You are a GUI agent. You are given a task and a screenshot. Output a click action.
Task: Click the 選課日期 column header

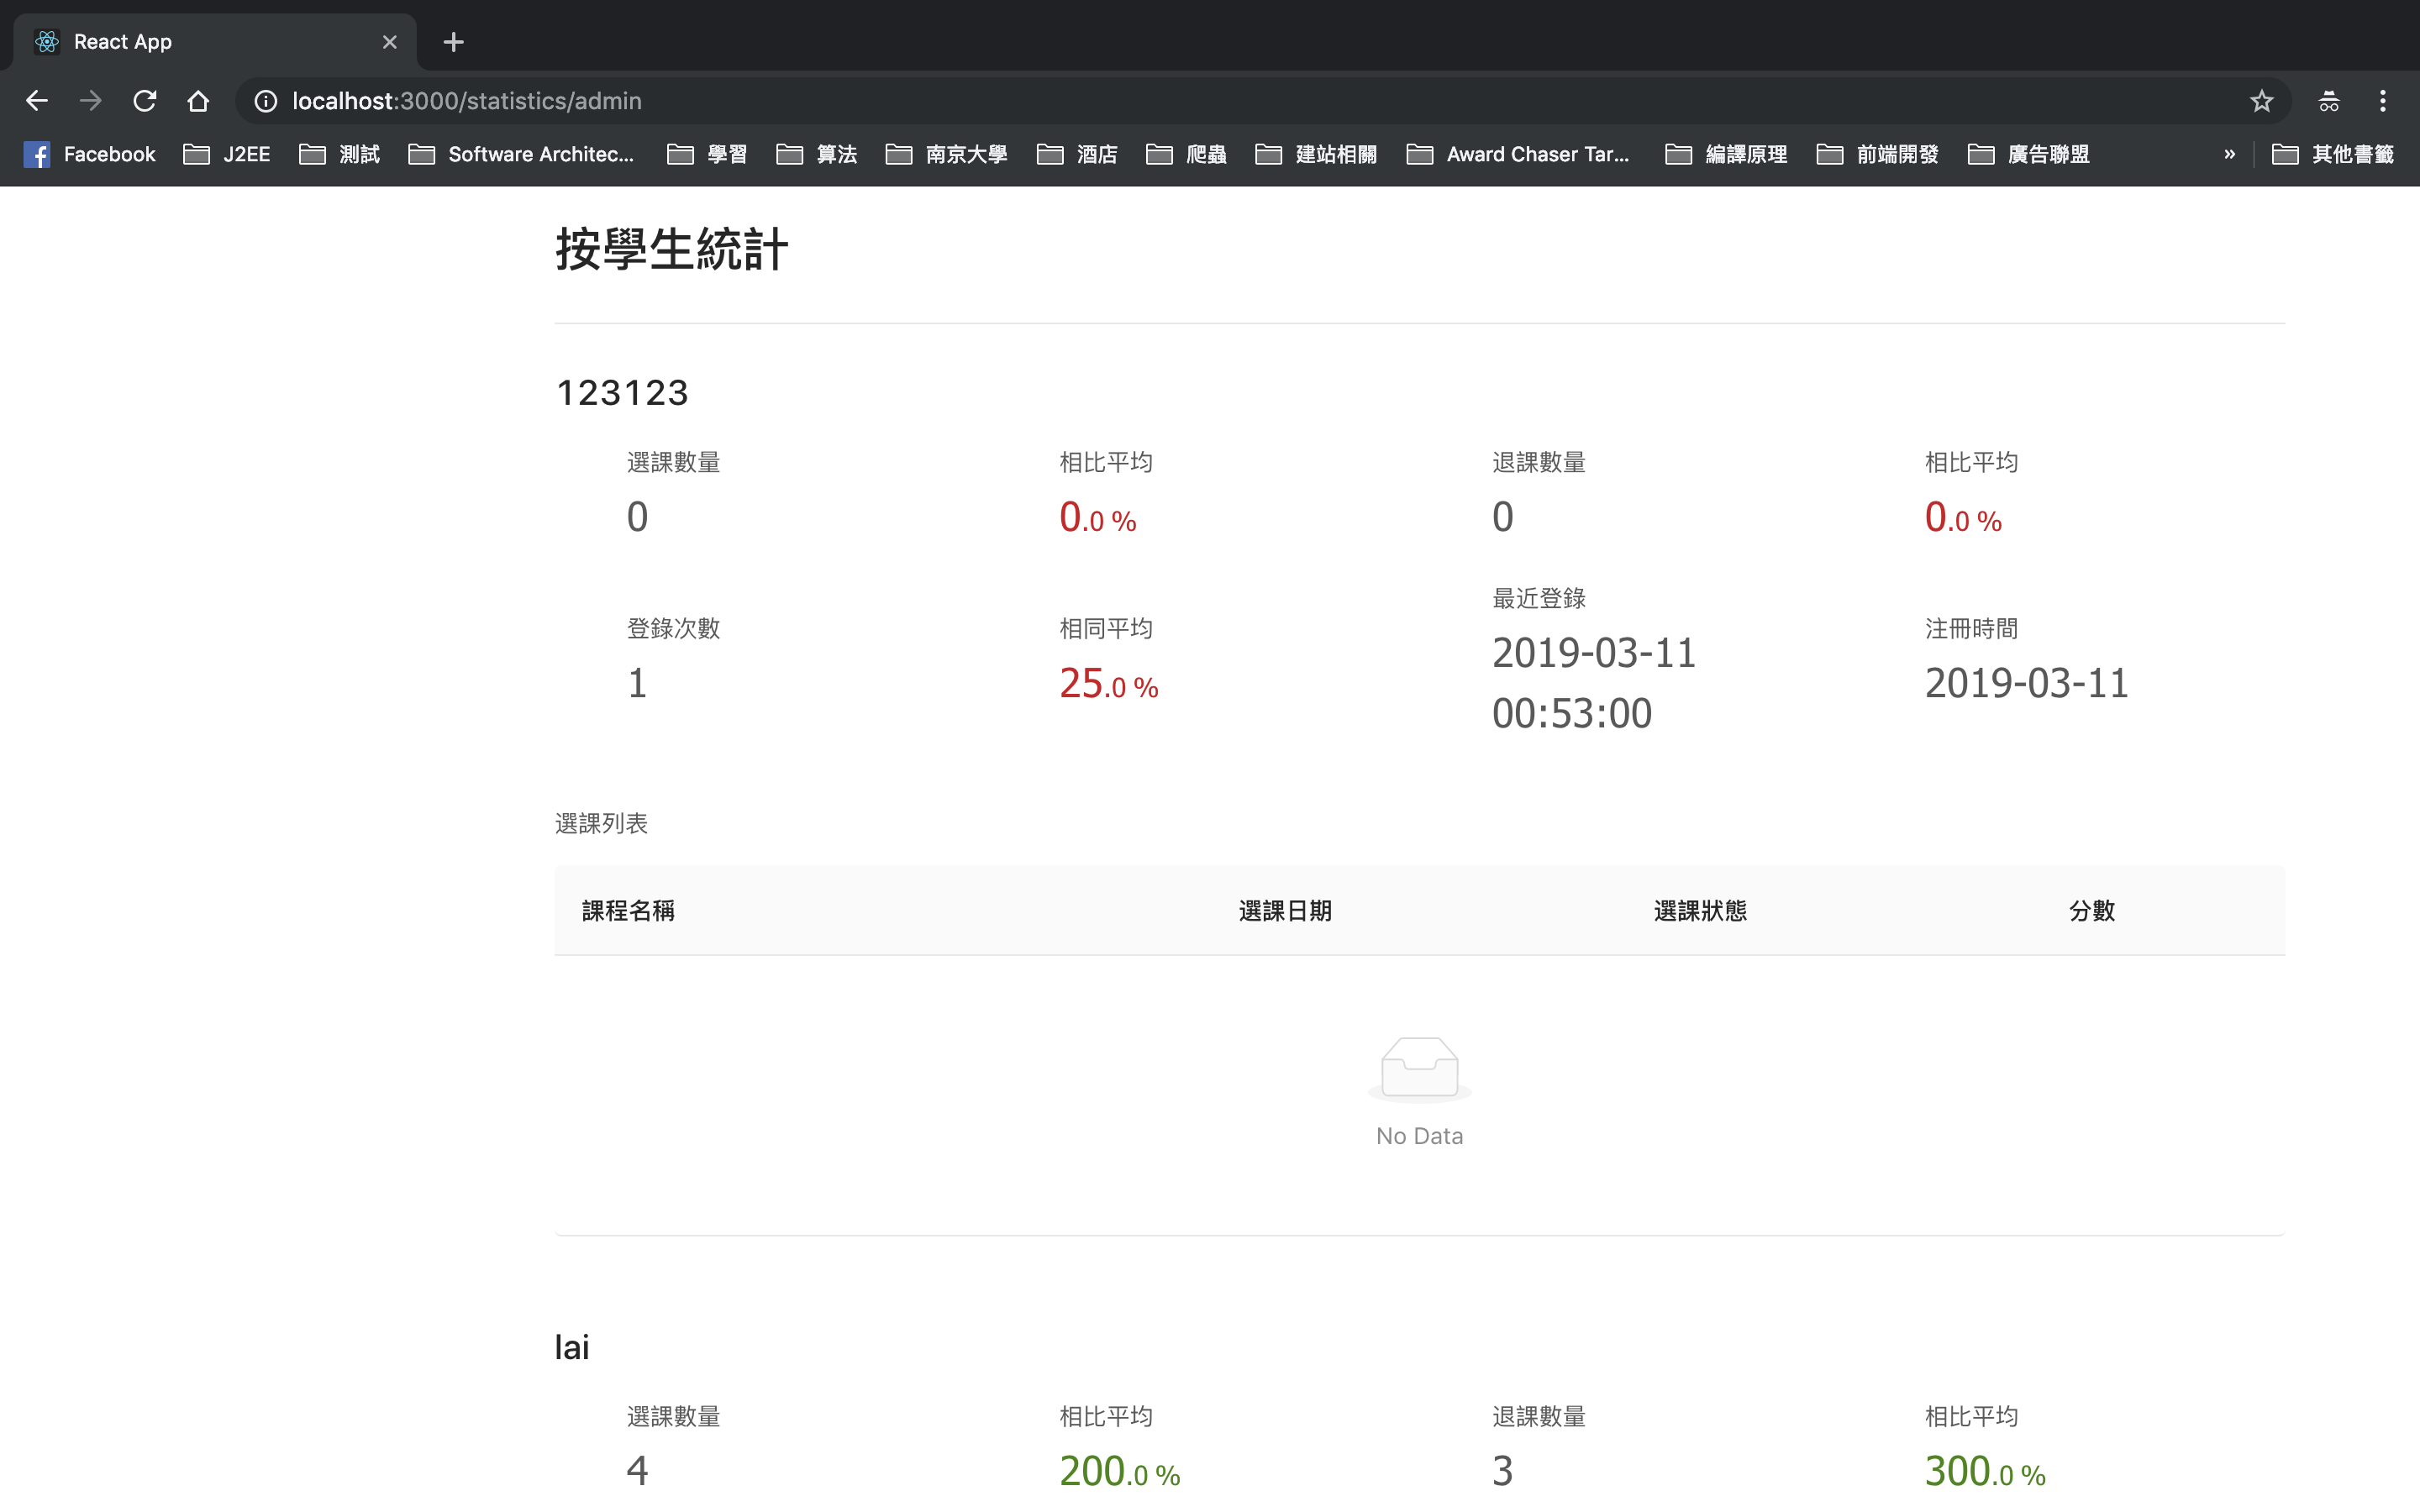pyautogui.click(x=1285, y=911)
